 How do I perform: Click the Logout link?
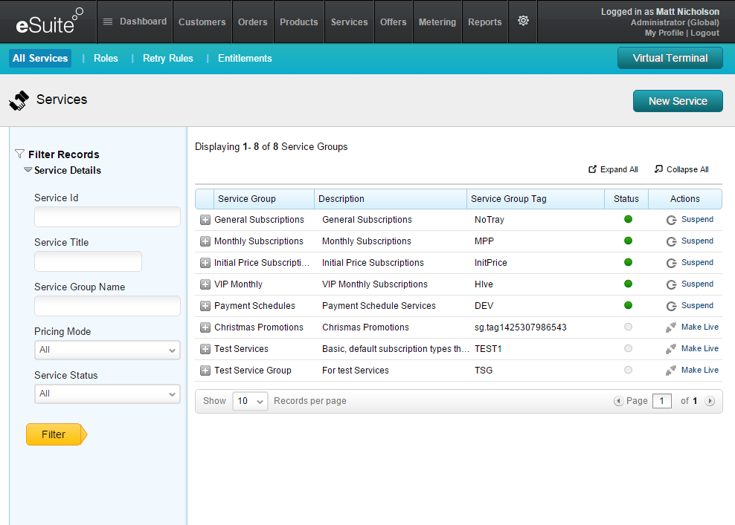tap(704, 33)
